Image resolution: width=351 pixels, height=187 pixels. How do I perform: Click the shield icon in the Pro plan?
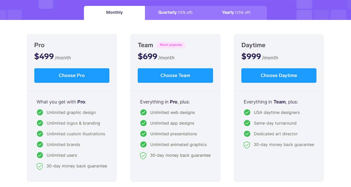click(40, 166)
